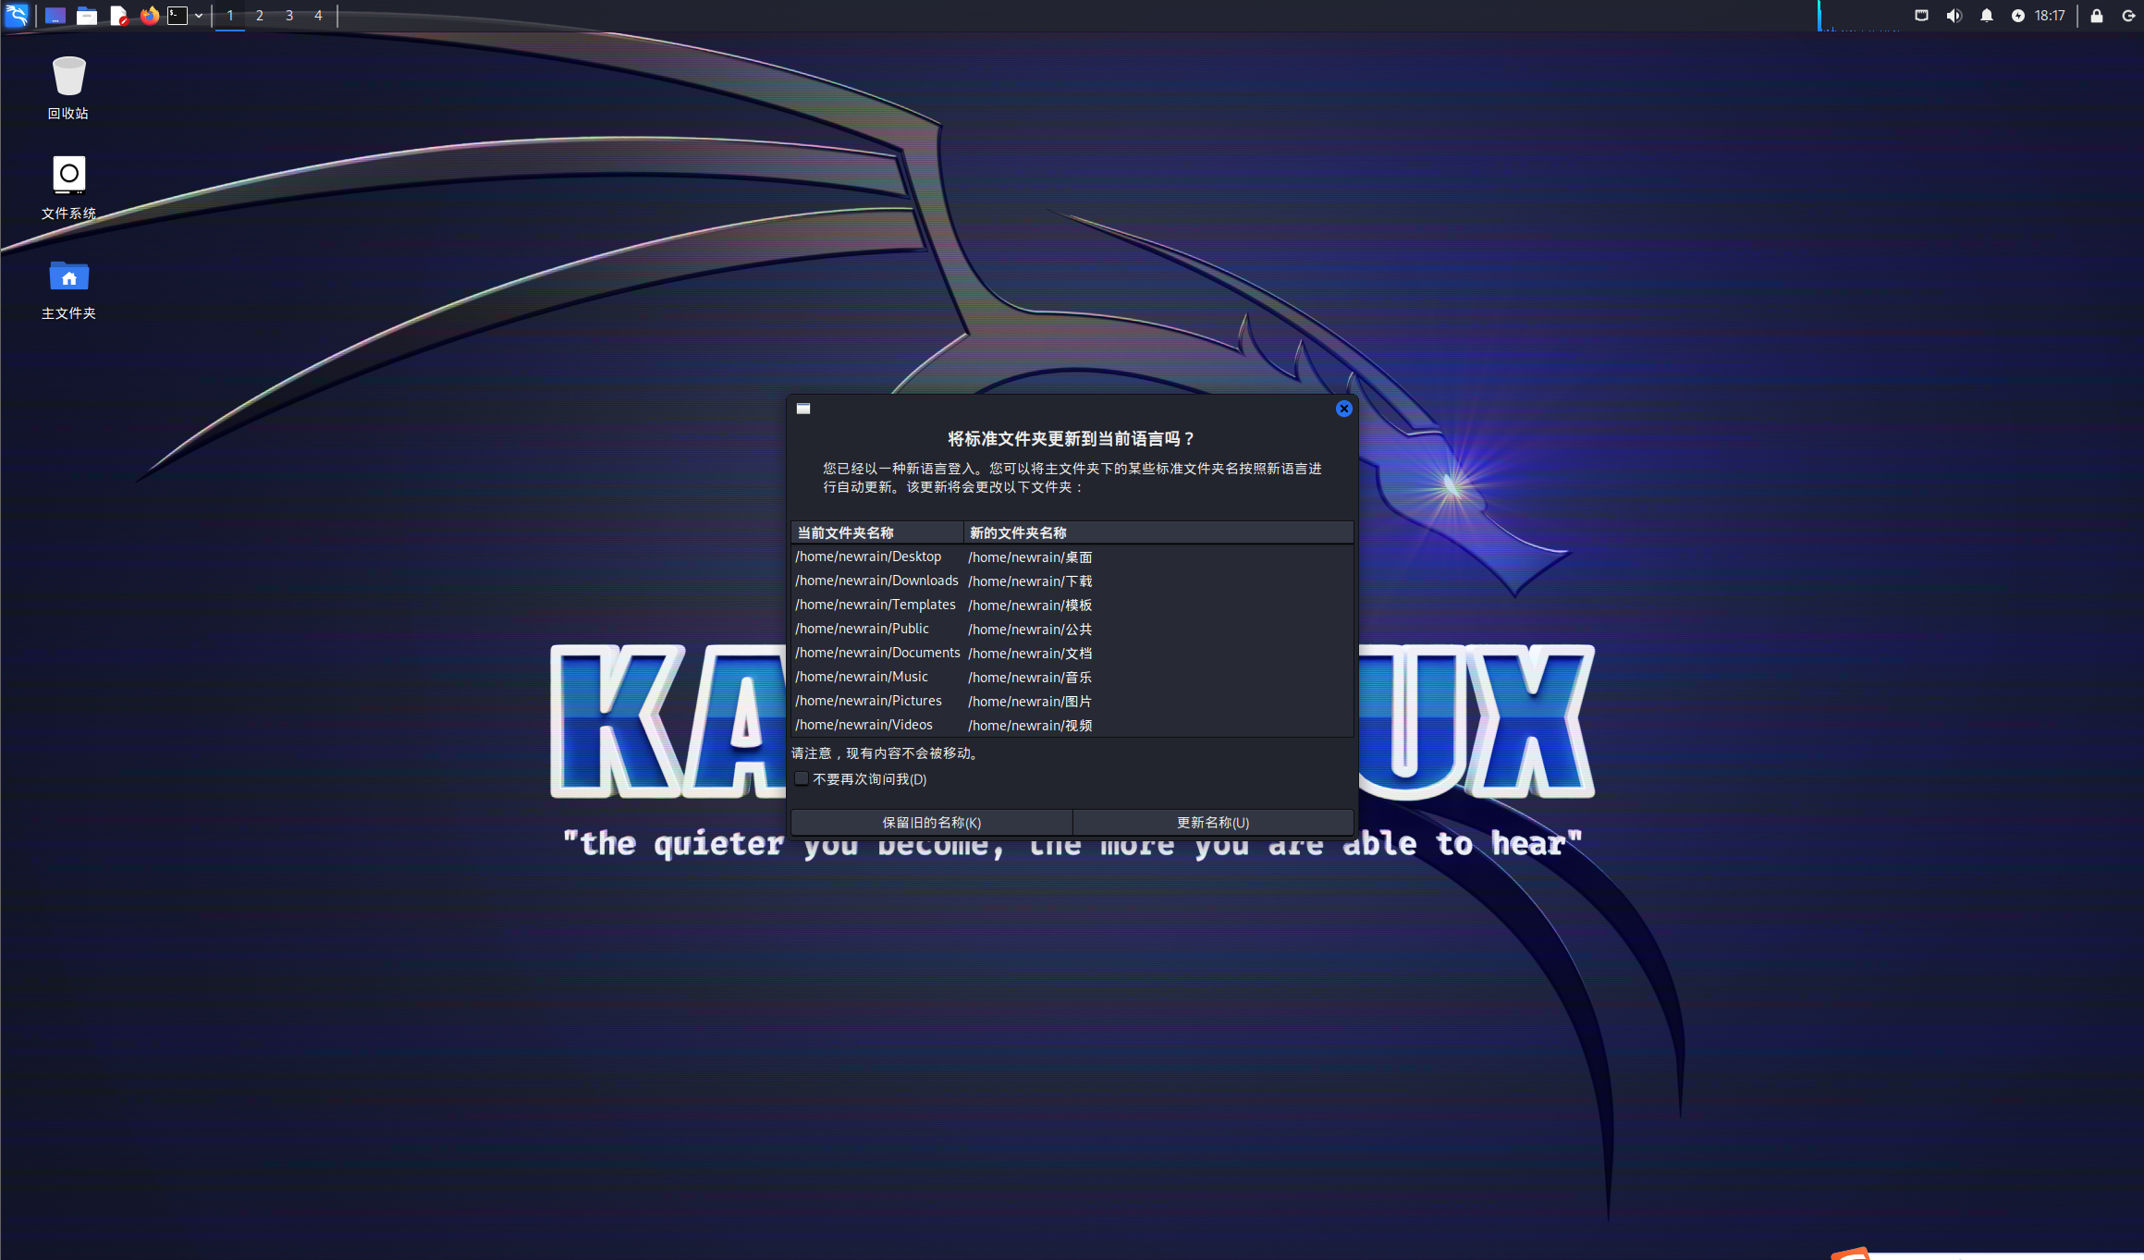Open the terminal emulator launcher

point(178,16)
